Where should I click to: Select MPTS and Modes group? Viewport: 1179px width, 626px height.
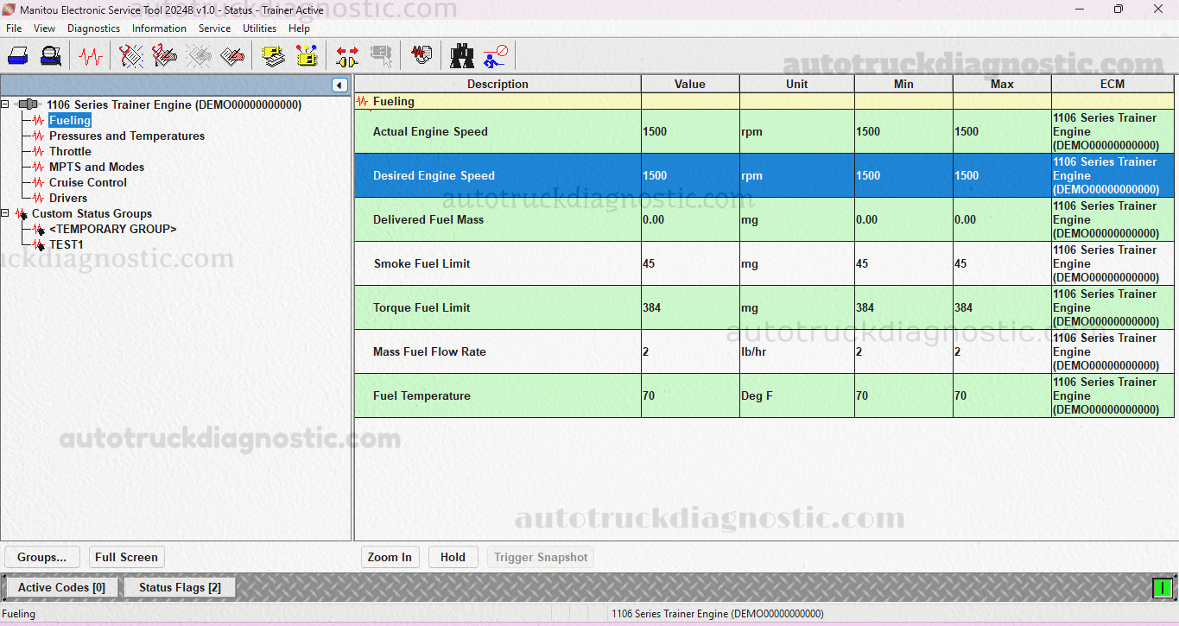[97, 167]
